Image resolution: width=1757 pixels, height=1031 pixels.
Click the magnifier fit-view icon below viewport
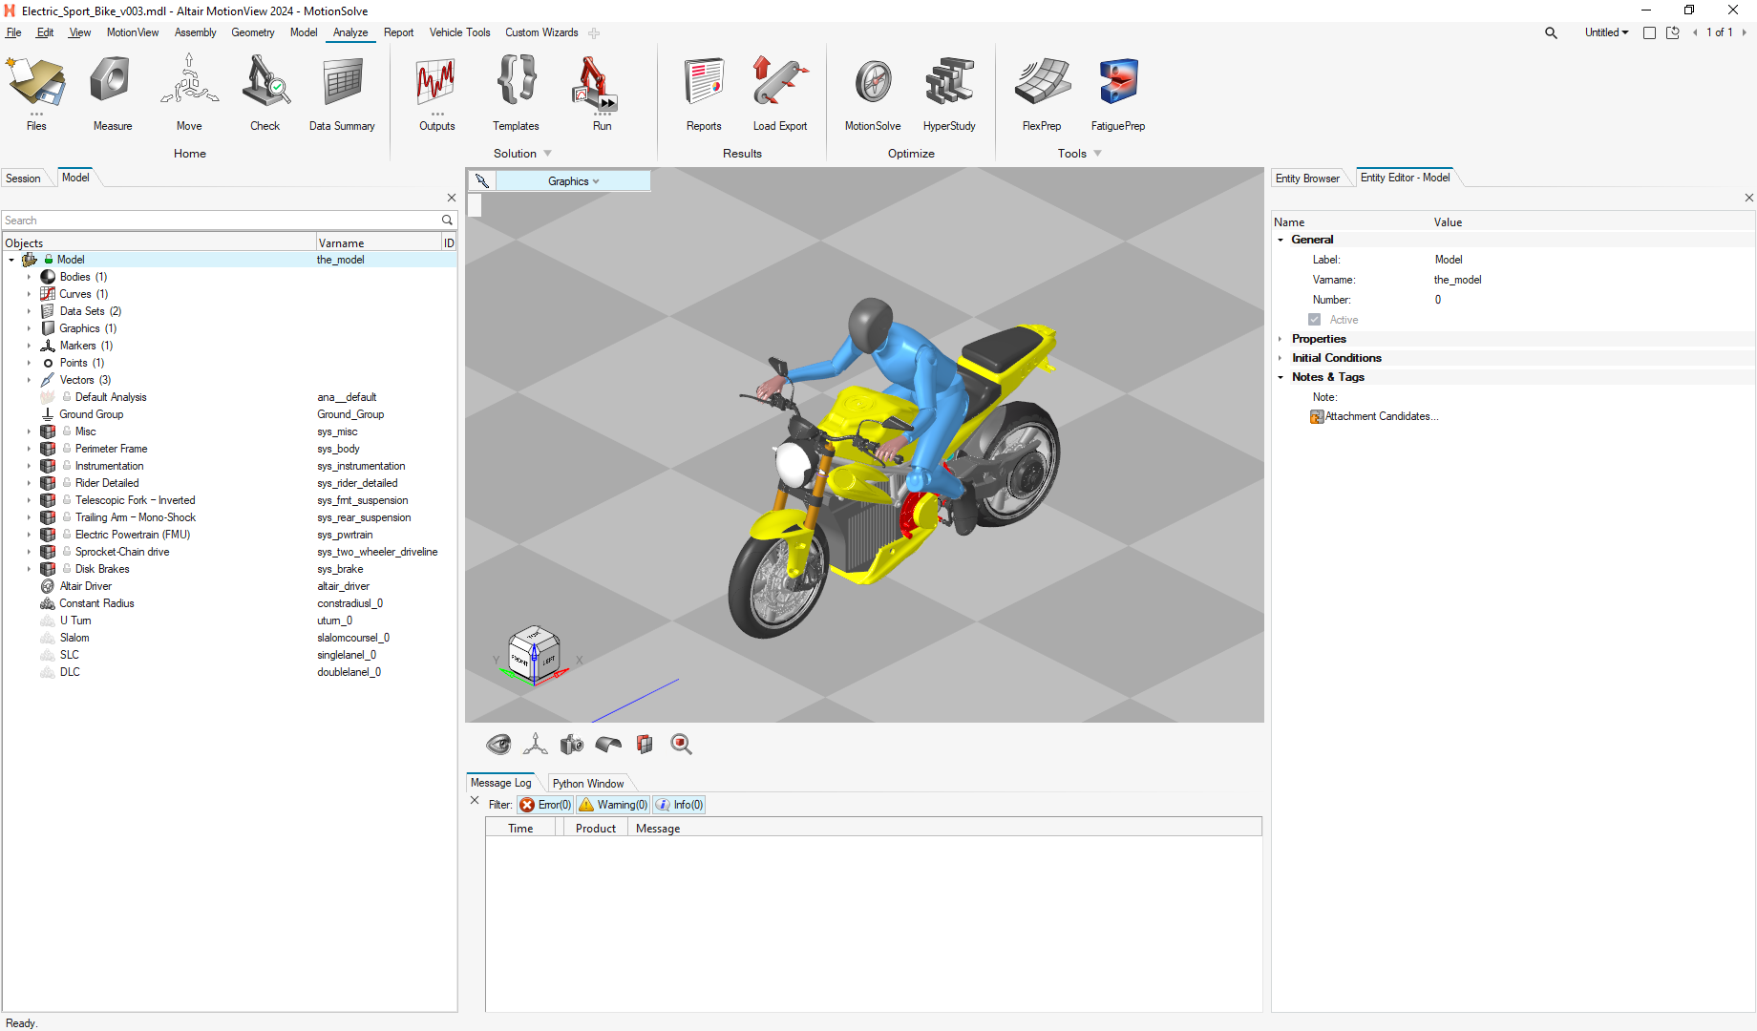(x=681, y=745)
